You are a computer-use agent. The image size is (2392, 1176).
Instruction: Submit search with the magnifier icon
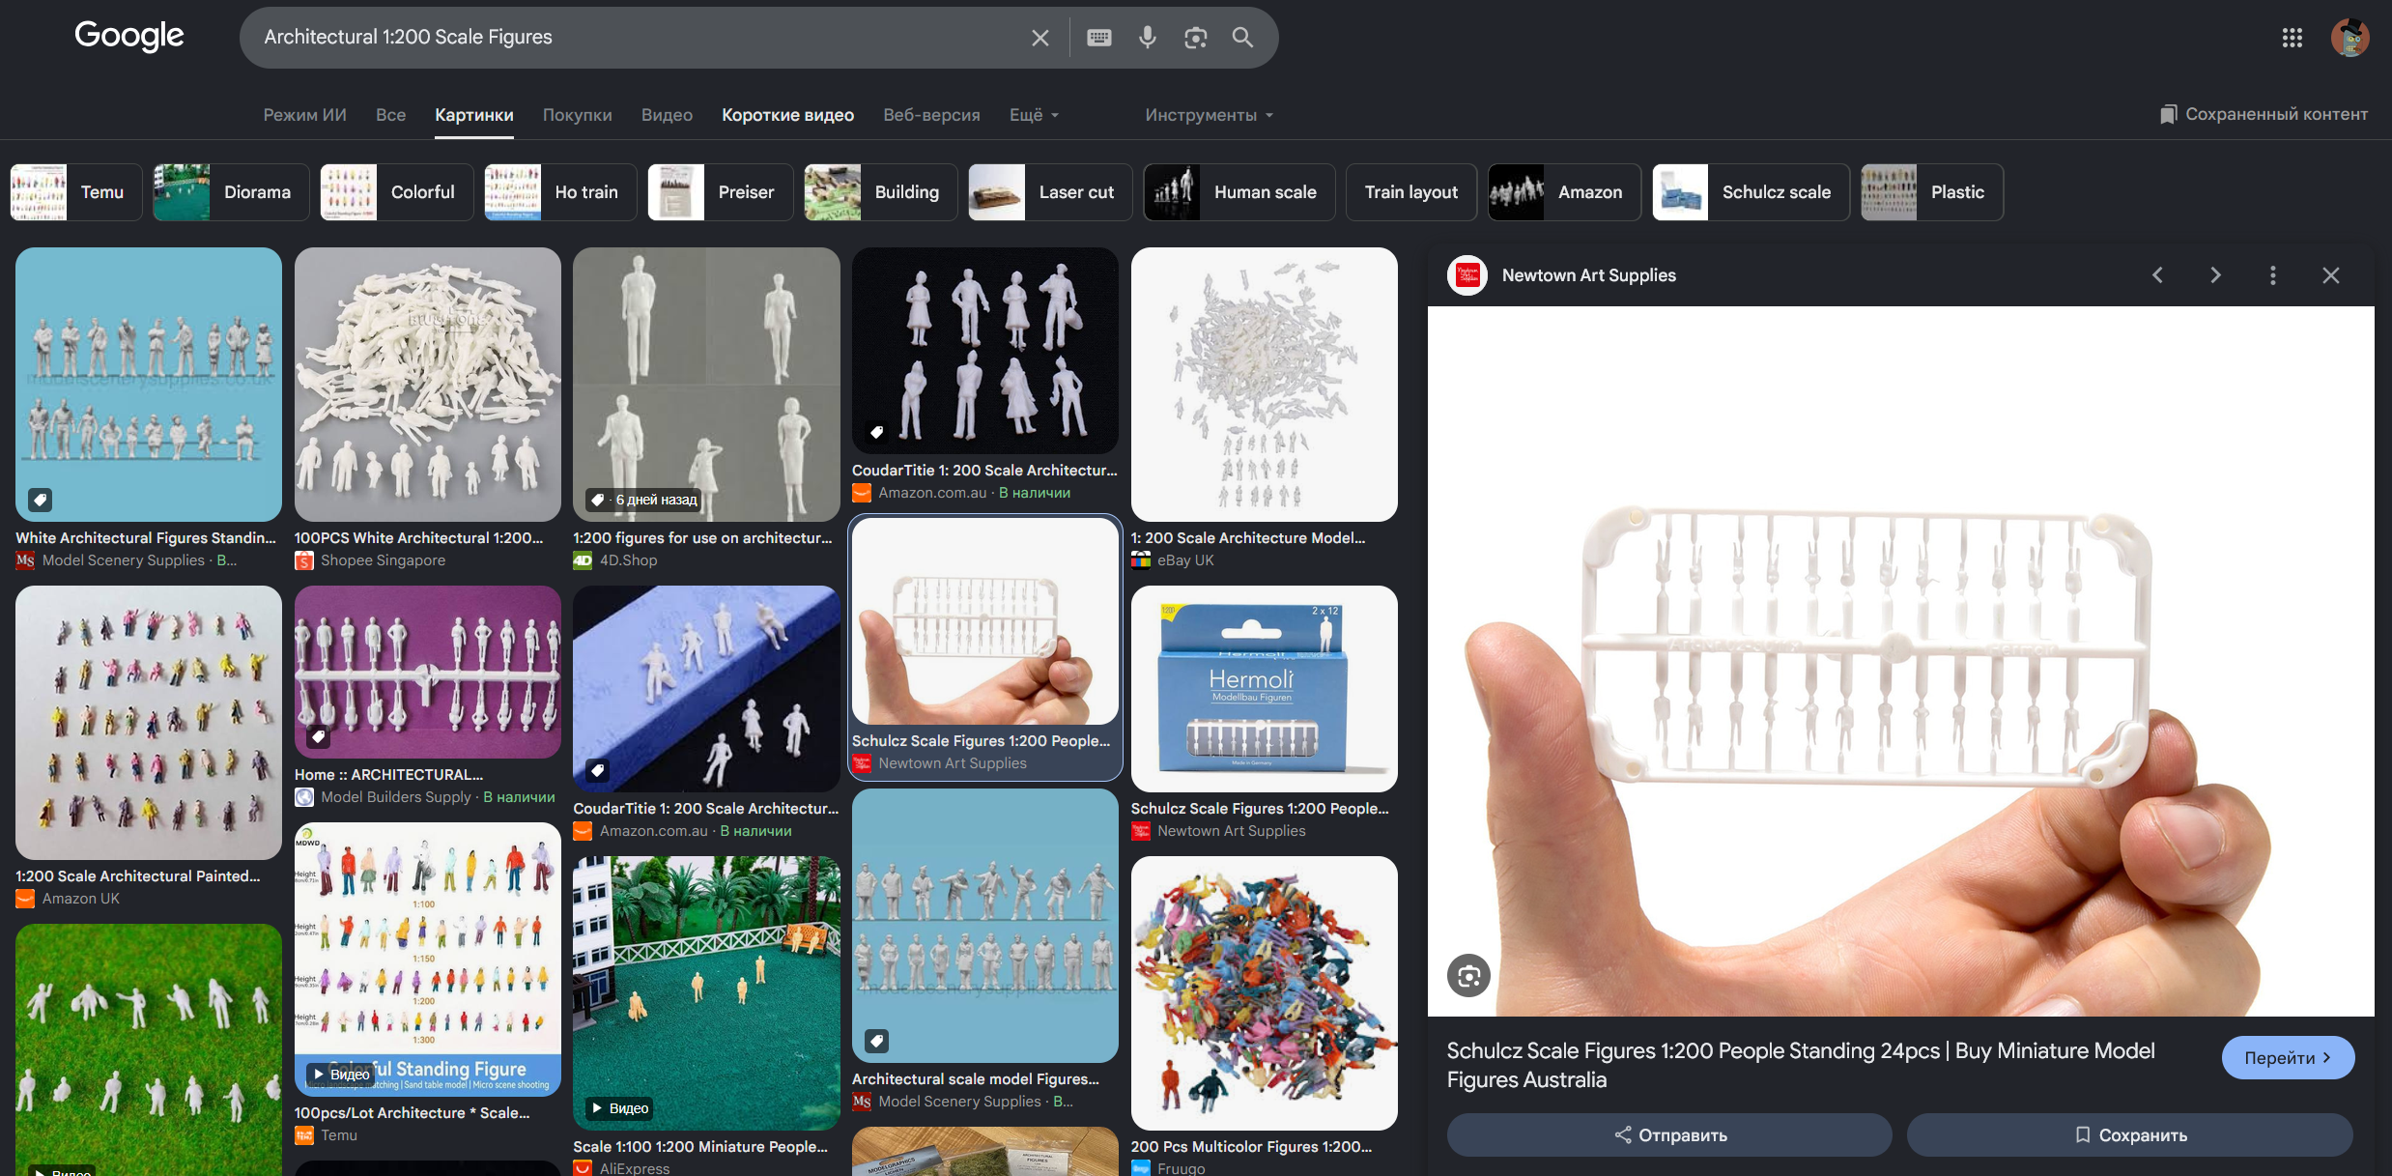tap(1243, 38)
